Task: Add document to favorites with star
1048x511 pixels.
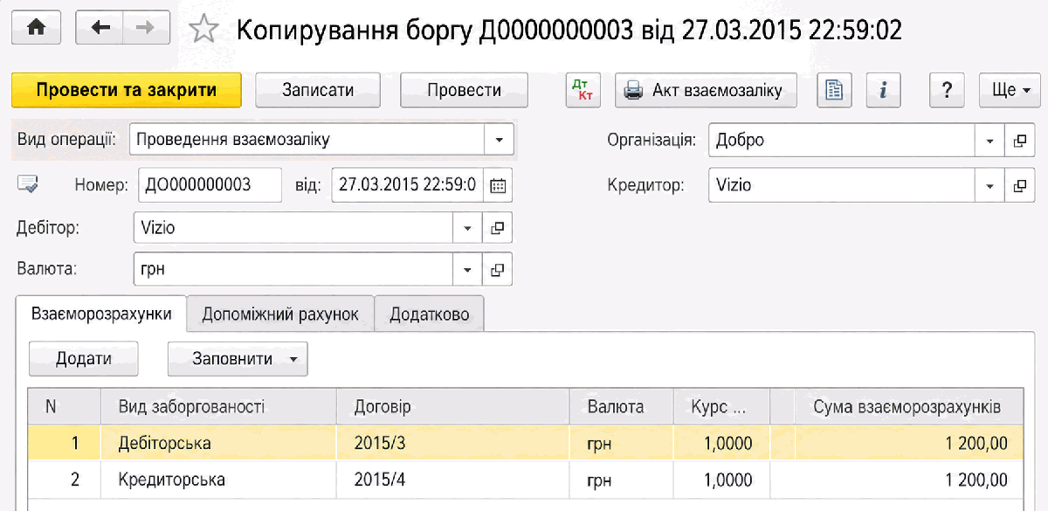Action: click(203, 30)
